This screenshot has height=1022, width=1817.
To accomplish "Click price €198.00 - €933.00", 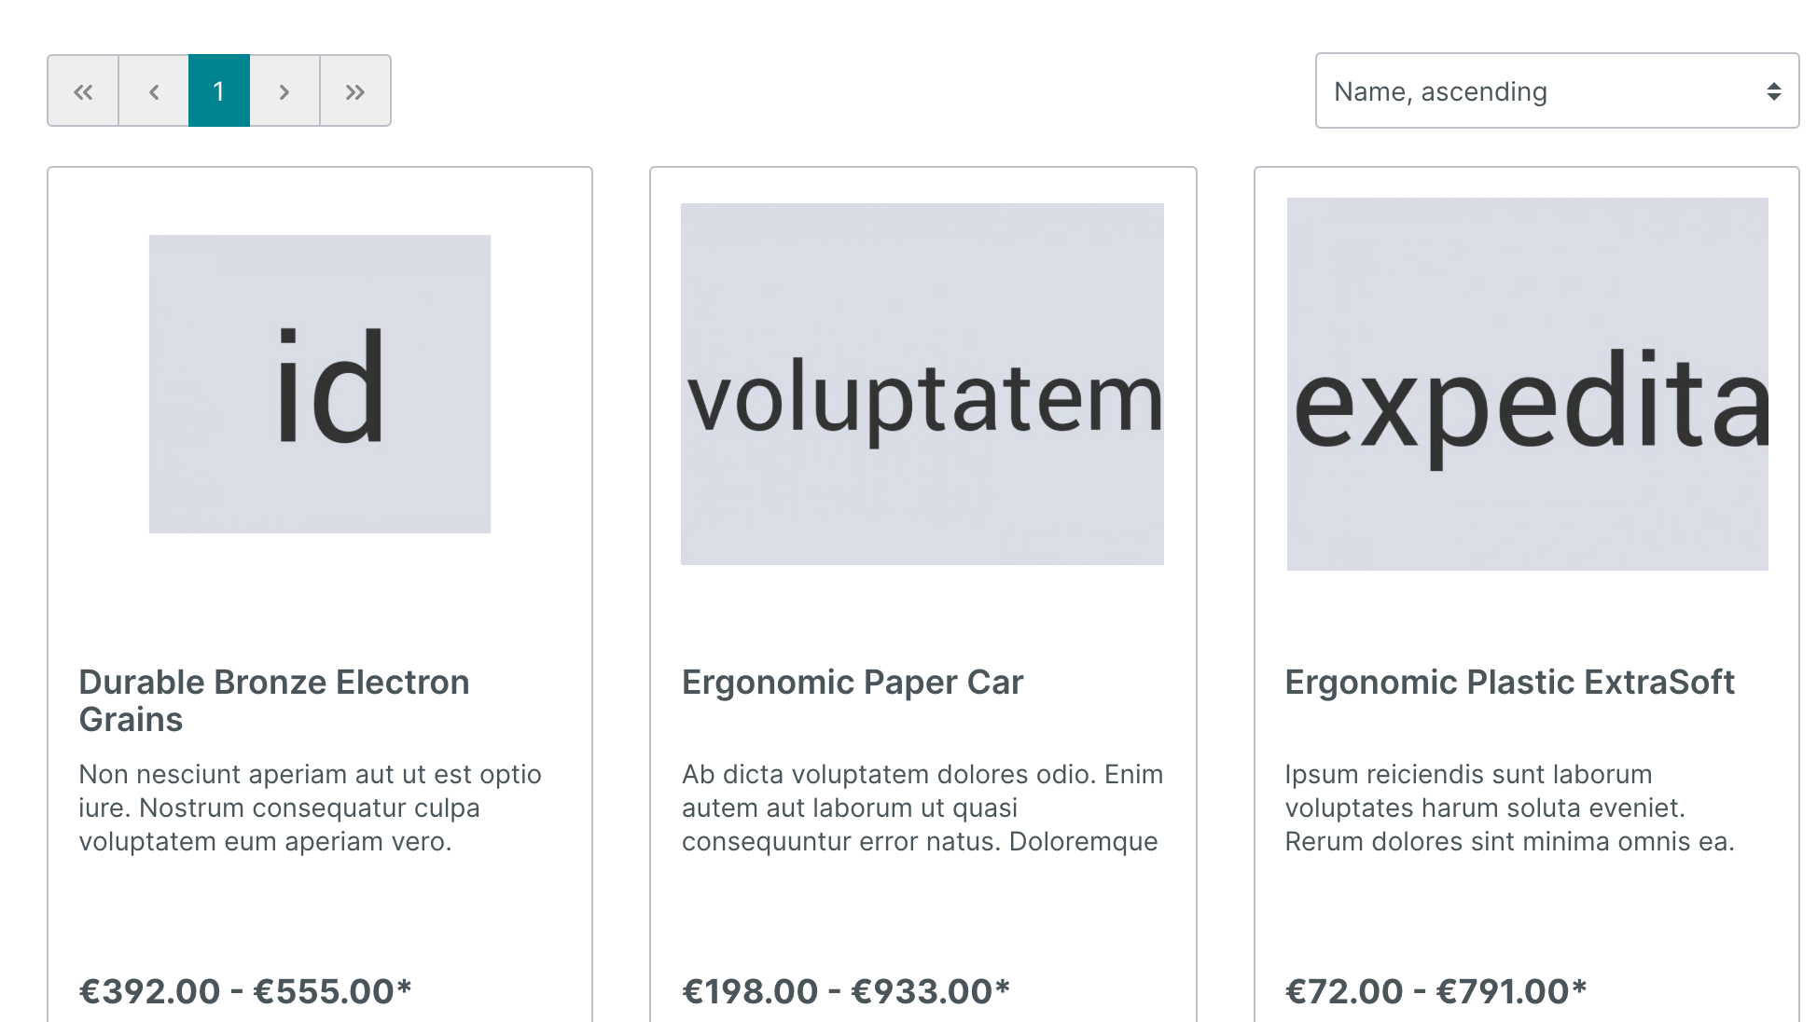I will pyautogui.click(x=845, y=991).
